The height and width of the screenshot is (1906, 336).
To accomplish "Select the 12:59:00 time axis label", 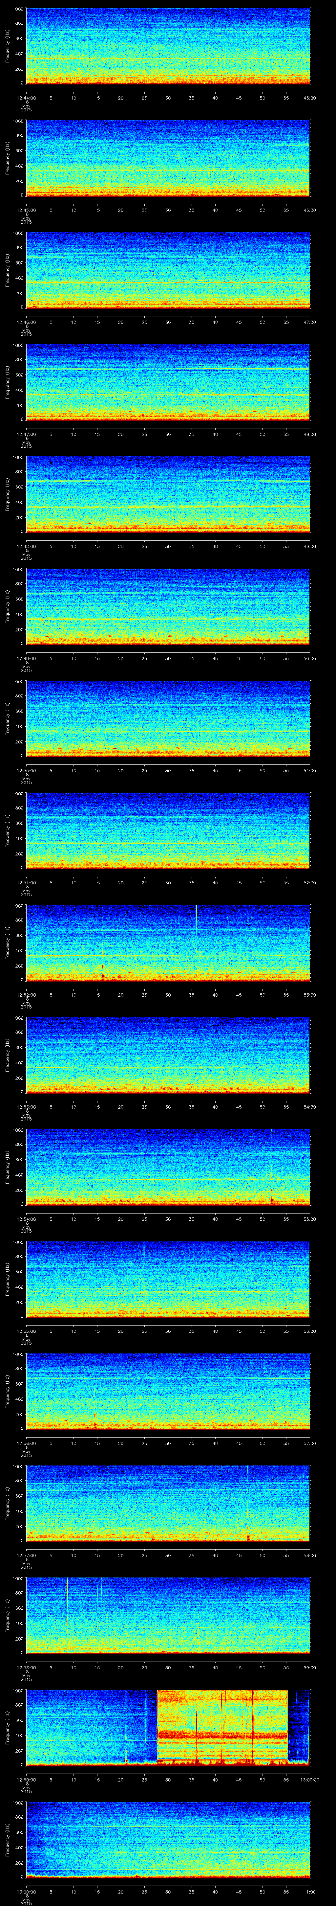I will tap(26, 1780).
